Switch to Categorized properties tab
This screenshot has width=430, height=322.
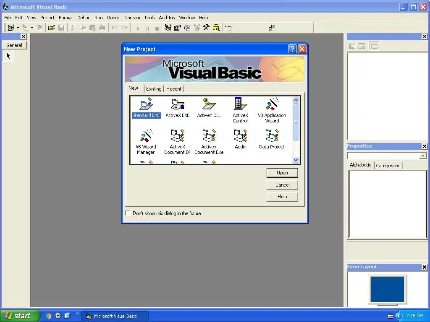pyautogui.click(x=388, y=165)
